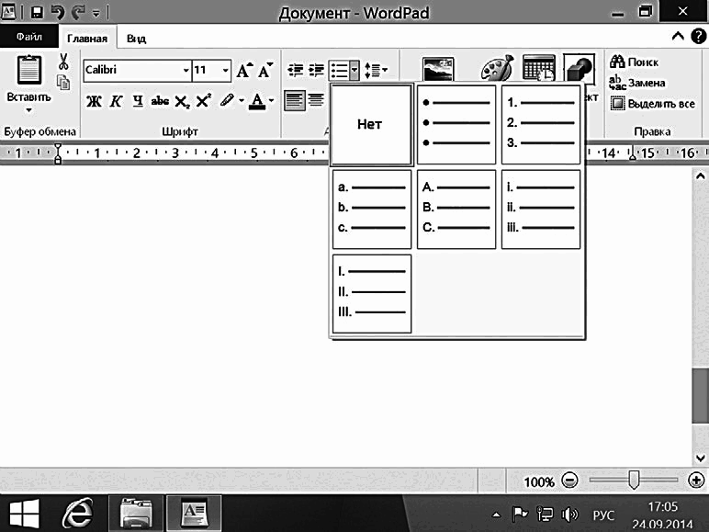Click Замена to replace text
Image resolution: width=709 pixels, height=532 pixels.
(637, 83)
